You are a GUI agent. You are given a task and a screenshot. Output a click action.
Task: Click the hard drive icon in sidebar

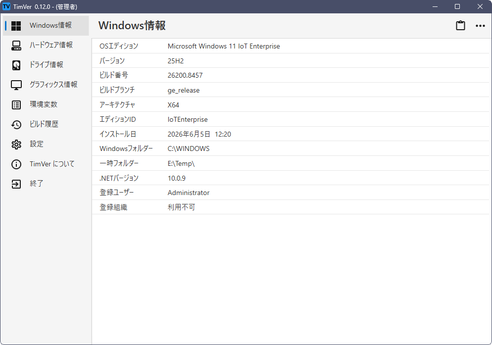(x=16, y=65)
